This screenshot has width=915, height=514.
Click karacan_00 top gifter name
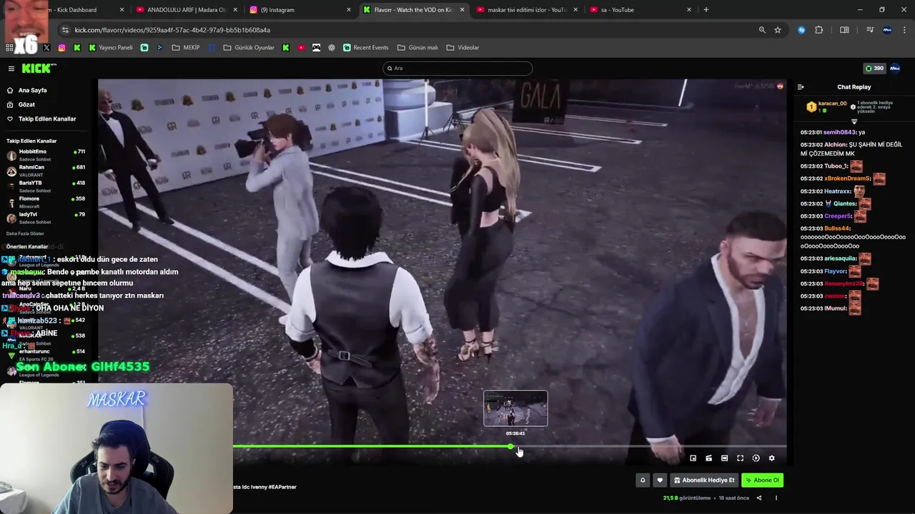(832, 104)
